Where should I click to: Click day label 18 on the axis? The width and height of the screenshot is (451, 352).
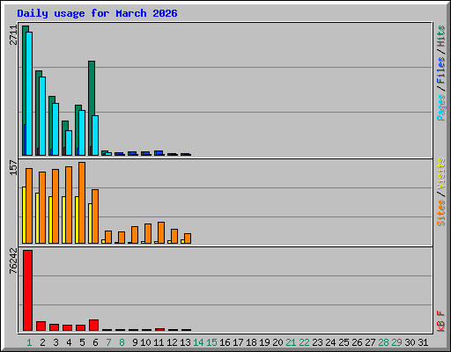click(251, 342)
